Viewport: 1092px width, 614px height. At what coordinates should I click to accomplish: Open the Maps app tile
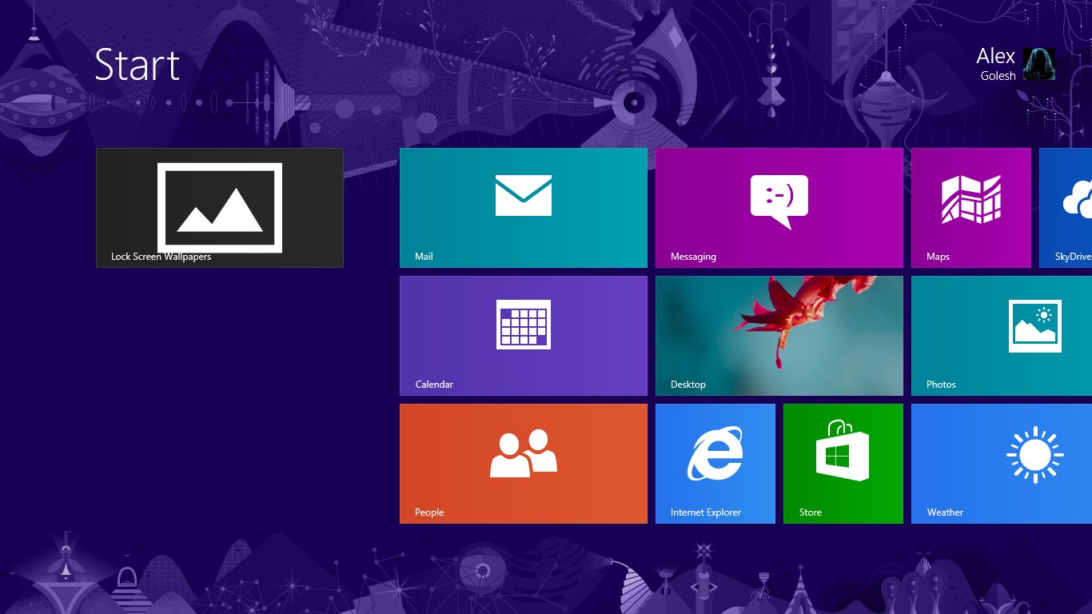click(970, 200)
